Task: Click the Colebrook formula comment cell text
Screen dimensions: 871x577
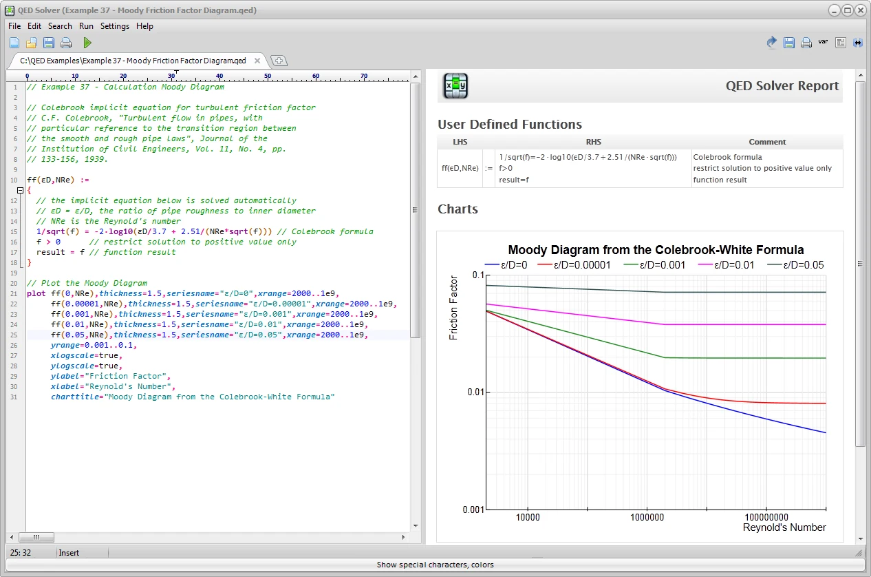Action: (728, 157)
